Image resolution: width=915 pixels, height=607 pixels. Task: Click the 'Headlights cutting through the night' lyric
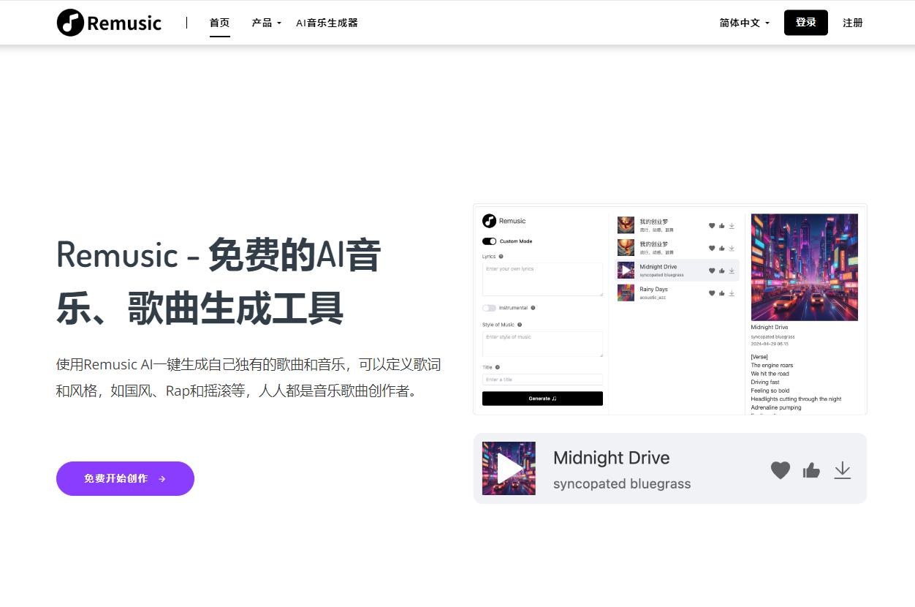796,399
